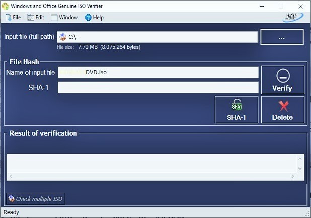Screen dimensions: 311x218
Task: Click the browse button with three dots
Action: pos(282,37)
